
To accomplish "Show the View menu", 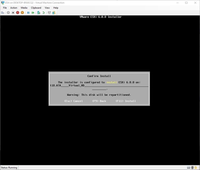I will 47,8.
